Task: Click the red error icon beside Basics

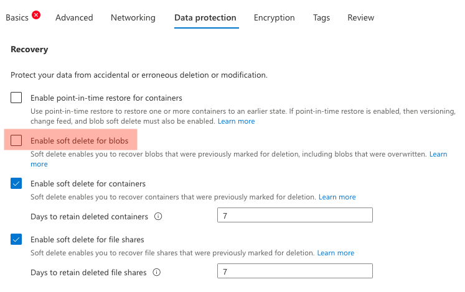Action: click(36, 16)
